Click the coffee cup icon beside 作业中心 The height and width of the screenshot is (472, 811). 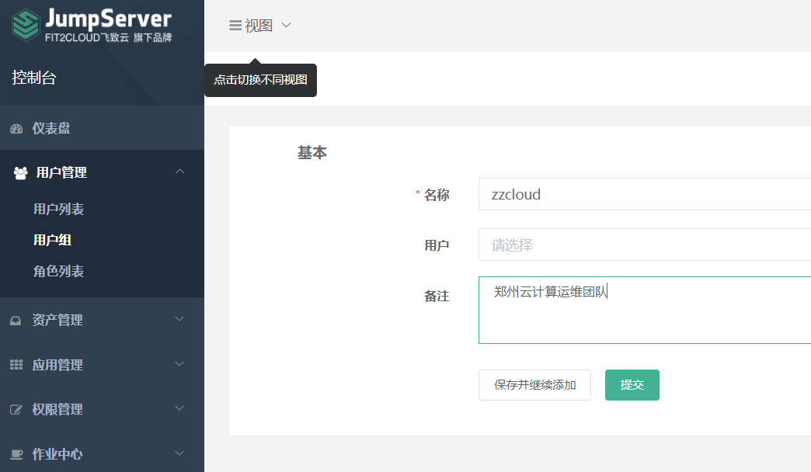(x=16, y=454)
